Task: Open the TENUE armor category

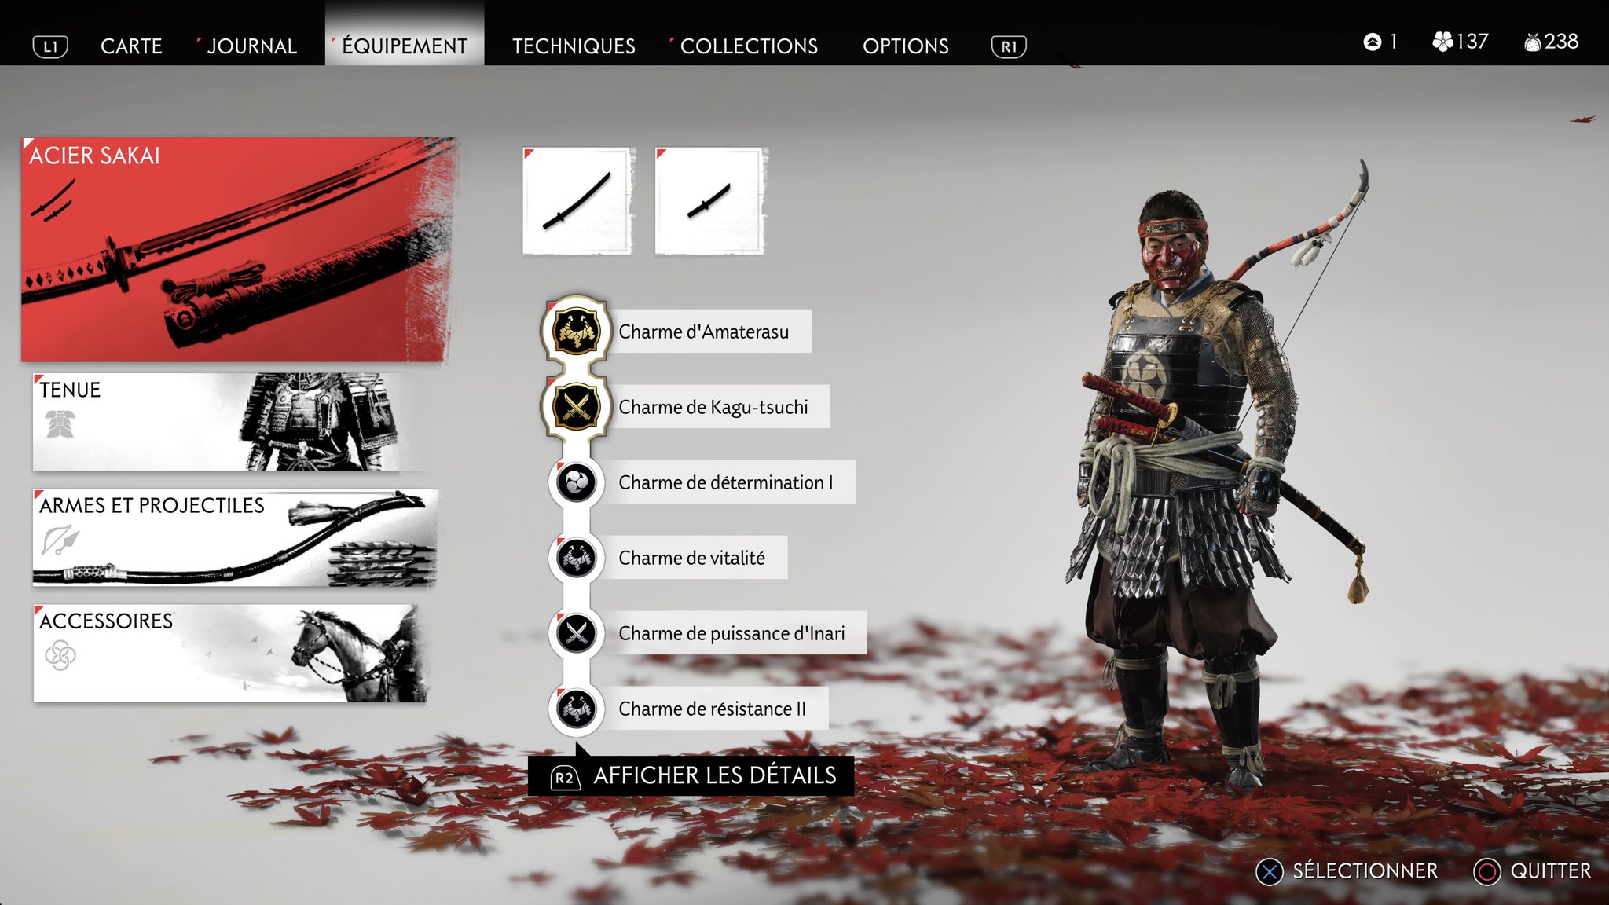Action: click(228, 422)
